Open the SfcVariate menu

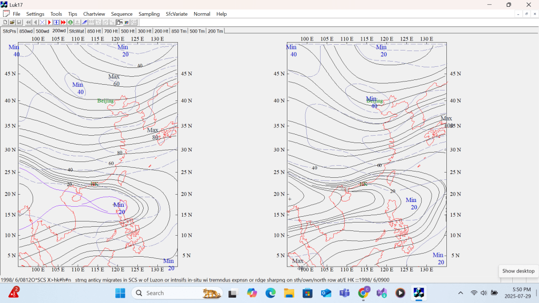[x=176, y=14]
